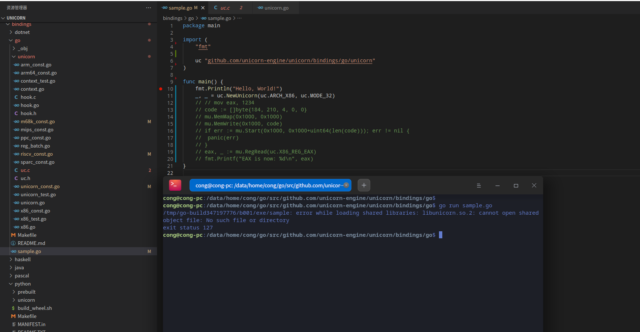
Task: Click the red breakpoint dot on line 10
Action: [x=161, y=89]
